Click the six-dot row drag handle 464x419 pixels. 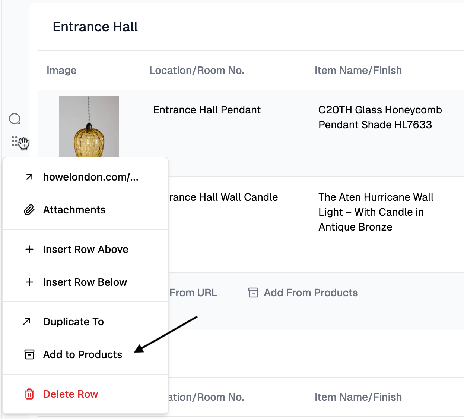point(15,141)
